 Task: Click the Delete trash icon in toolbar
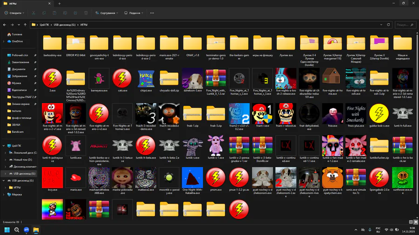click(86, 13)
